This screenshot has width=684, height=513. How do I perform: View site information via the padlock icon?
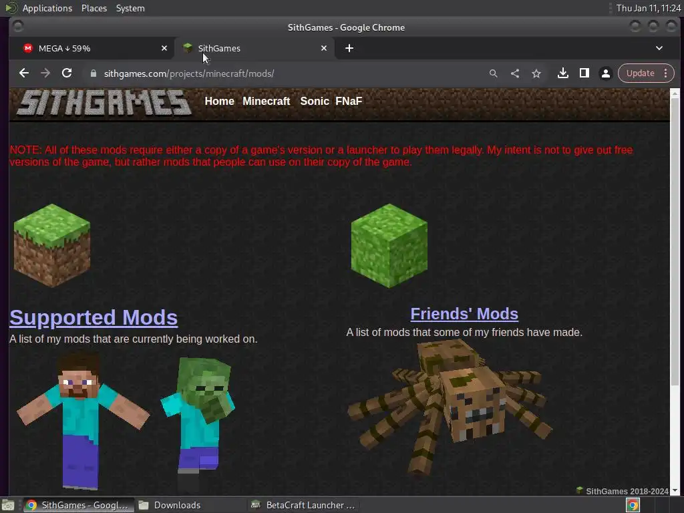tap(93, 73)
